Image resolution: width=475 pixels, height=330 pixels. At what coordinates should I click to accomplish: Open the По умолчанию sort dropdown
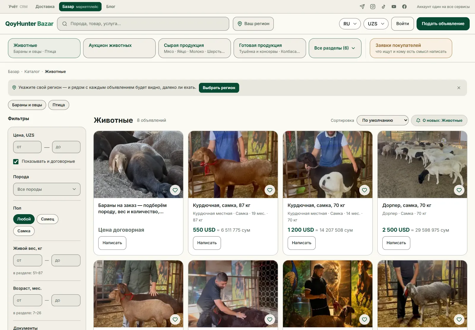(x=382, y=120)
